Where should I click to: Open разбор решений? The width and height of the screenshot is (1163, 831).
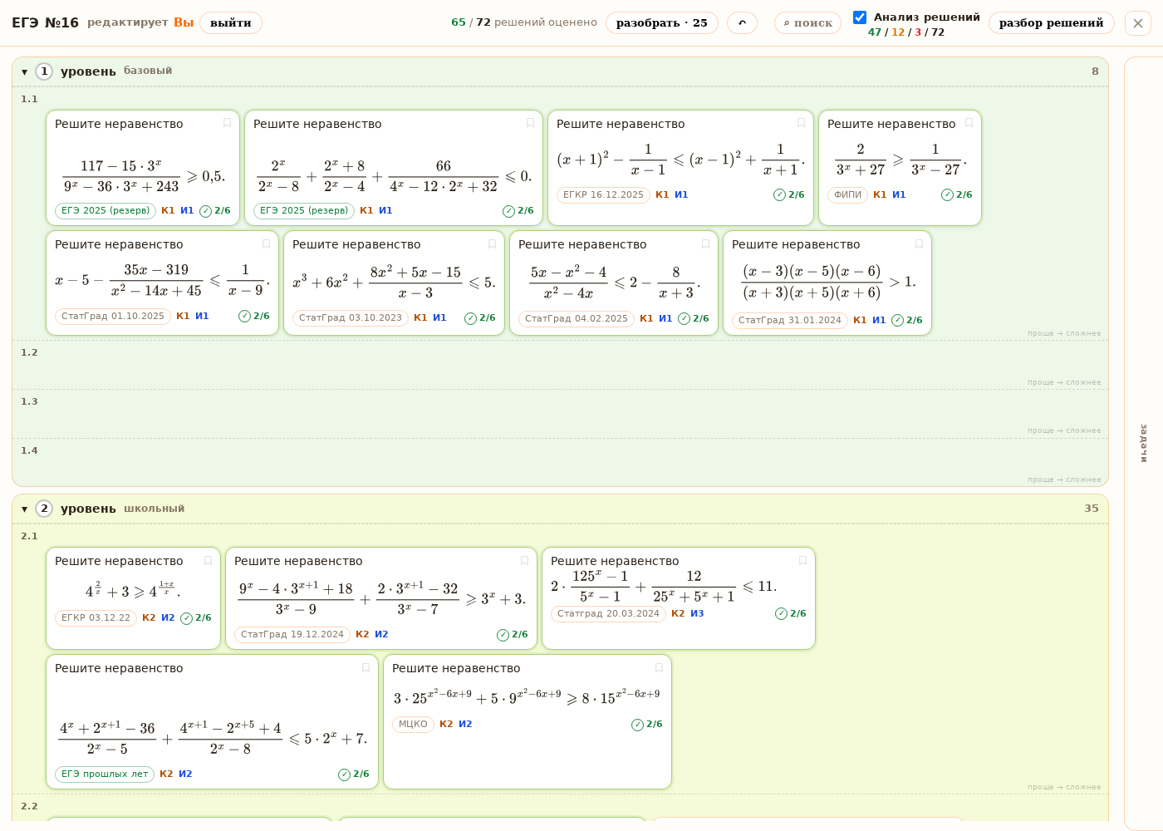tap(1052, 22)
